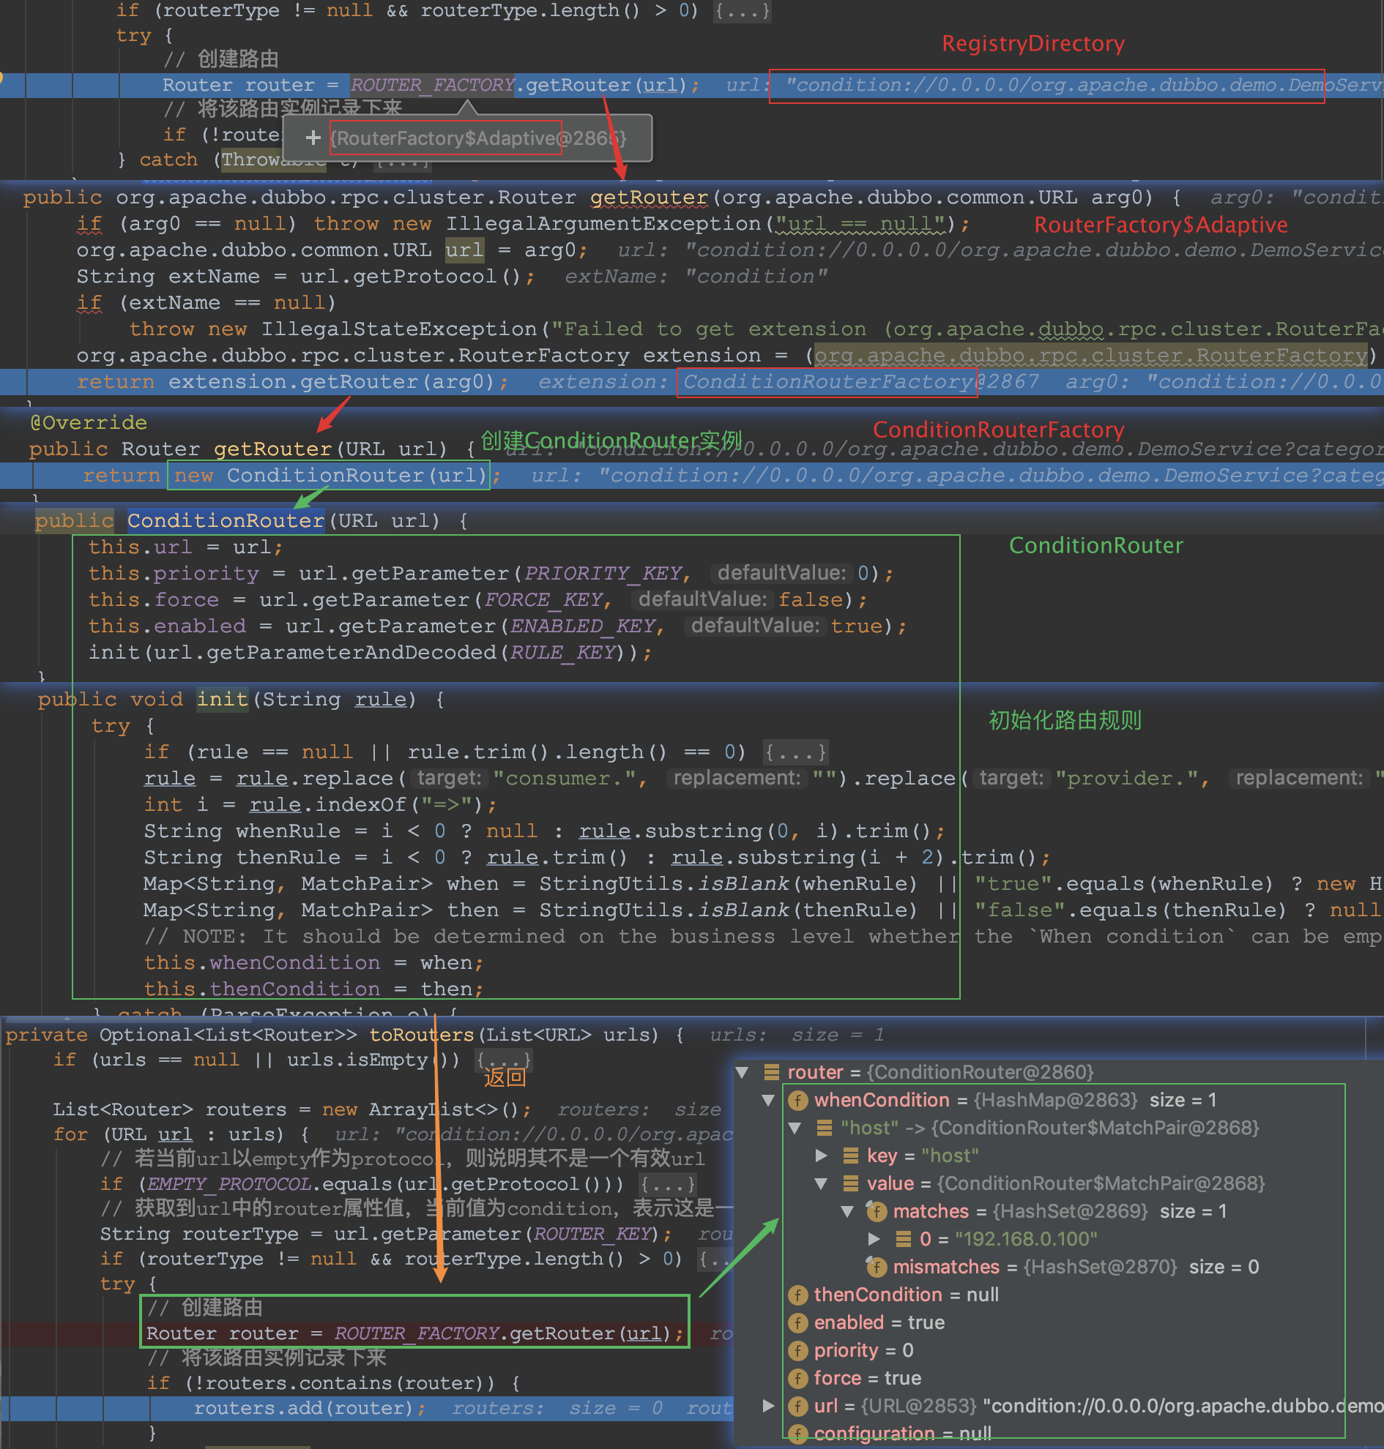Collapse the "host" MatchPair entry node
This screenshot has height=1449, width=1384.
pos(795,1128)
